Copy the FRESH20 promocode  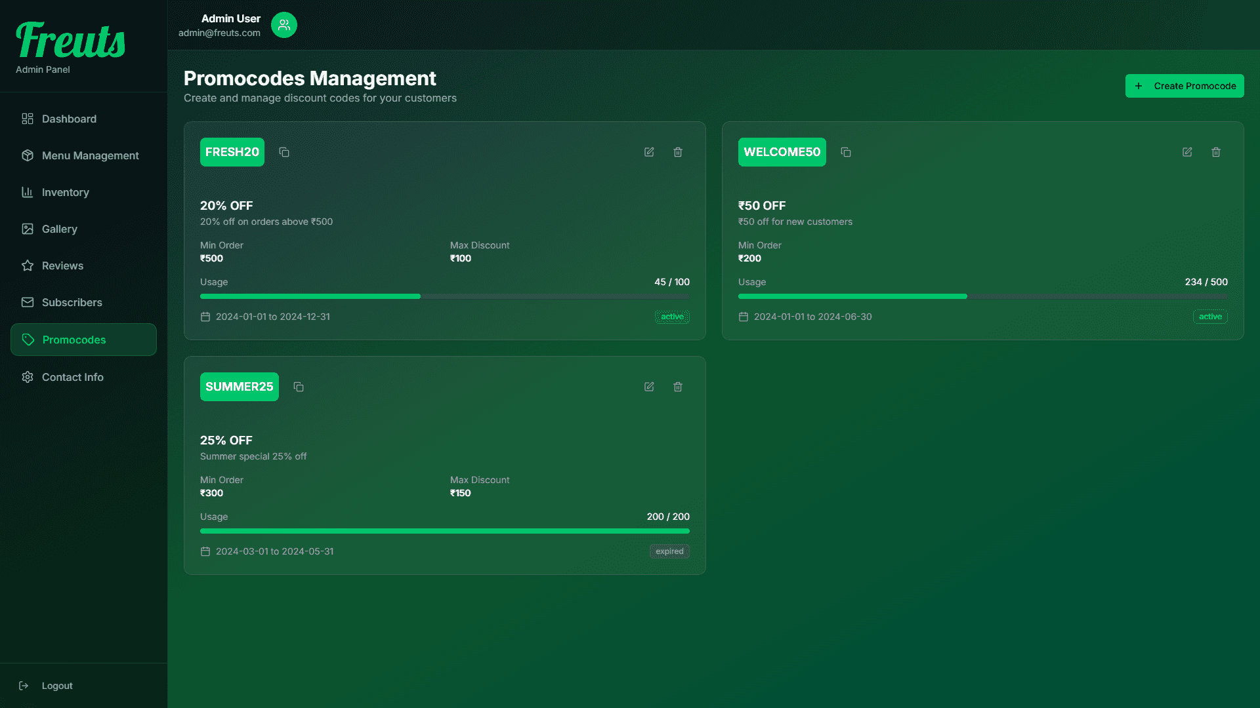pyautogui.click(x=284, y=152)
